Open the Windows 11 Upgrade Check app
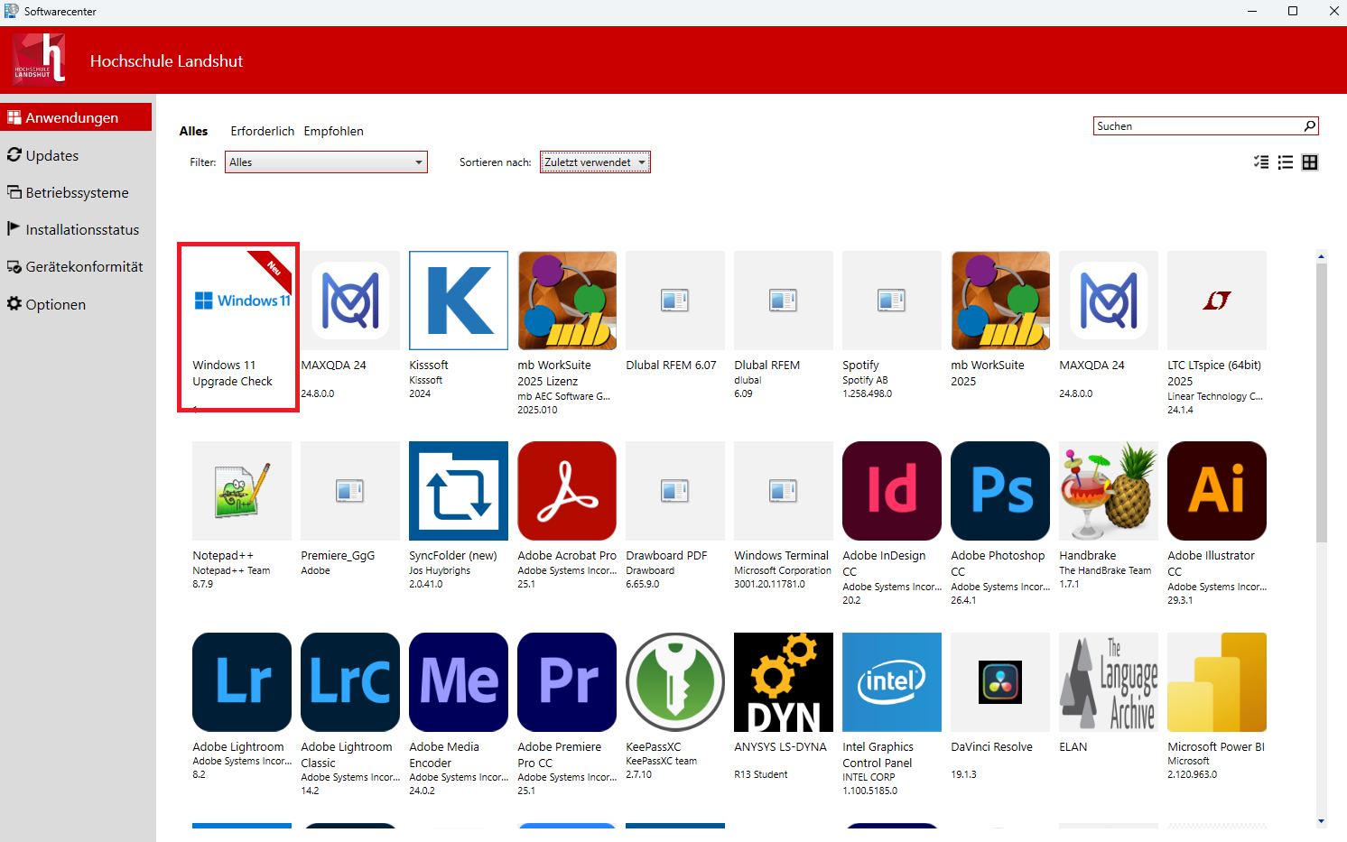This screenshot has height=842, width=1347. click(x=237, y=327)
